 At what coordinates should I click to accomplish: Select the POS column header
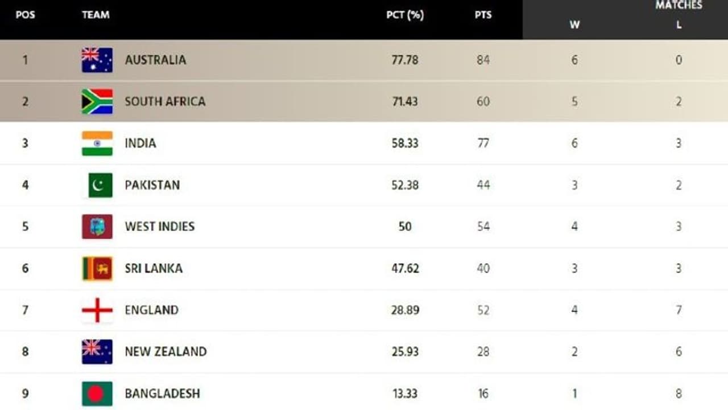tap(25, 15)
